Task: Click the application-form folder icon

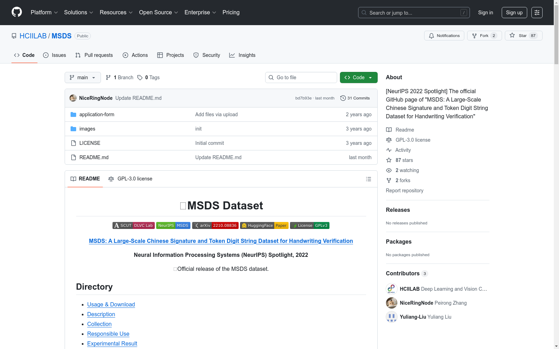Action: [x=73, y=114]
